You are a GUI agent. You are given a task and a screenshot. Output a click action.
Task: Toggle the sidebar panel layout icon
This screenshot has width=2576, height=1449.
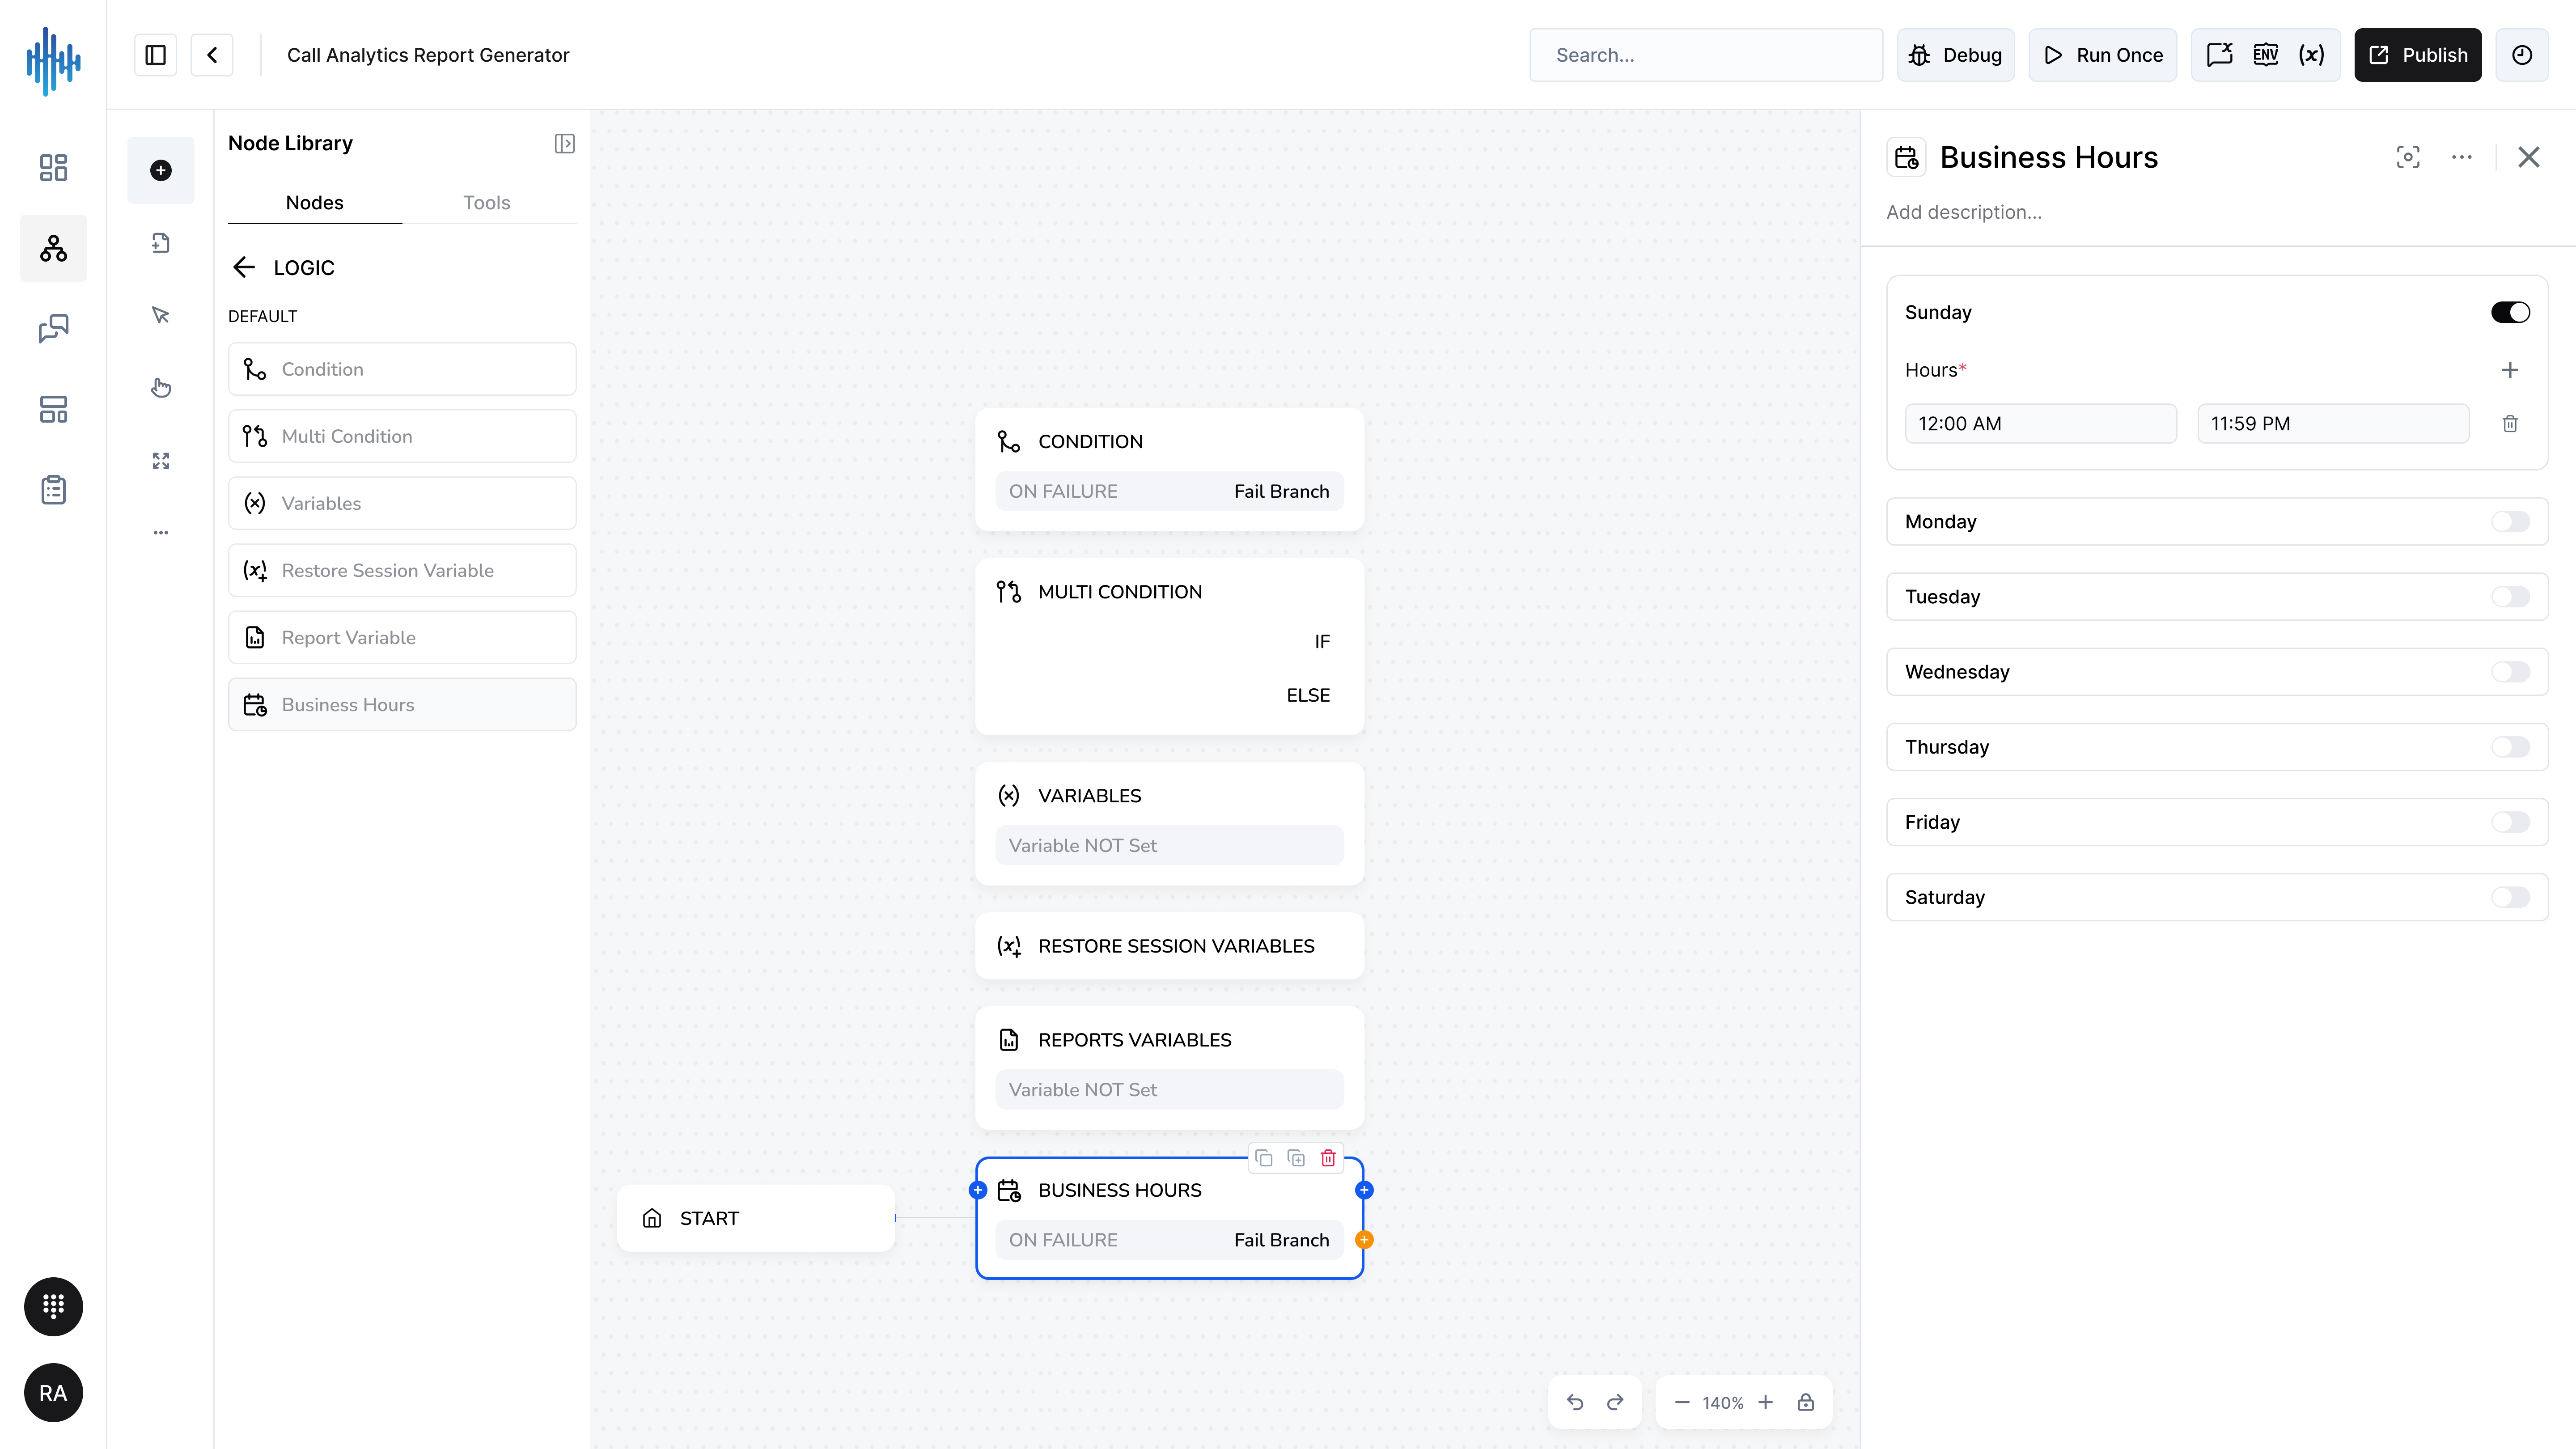tap(155, 55)
